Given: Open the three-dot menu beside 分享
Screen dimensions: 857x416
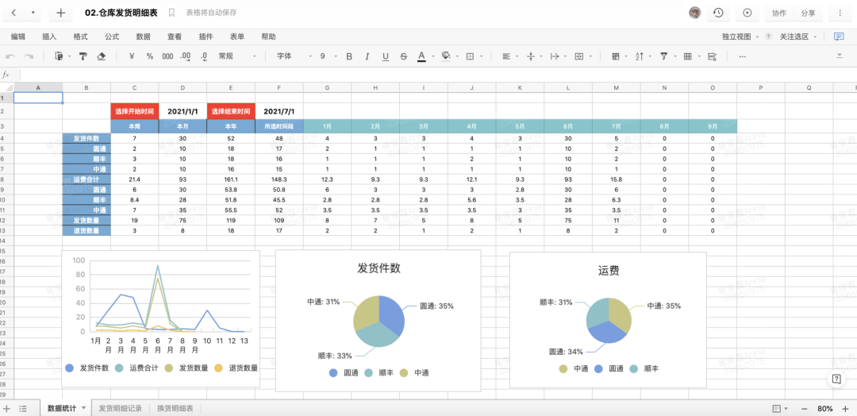Looking at the screenshot, I should tap(839, 13).
